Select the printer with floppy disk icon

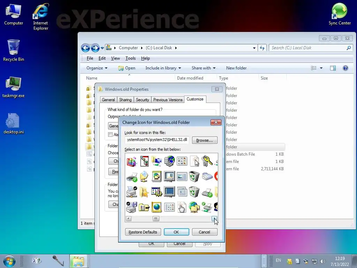[131, 207]
